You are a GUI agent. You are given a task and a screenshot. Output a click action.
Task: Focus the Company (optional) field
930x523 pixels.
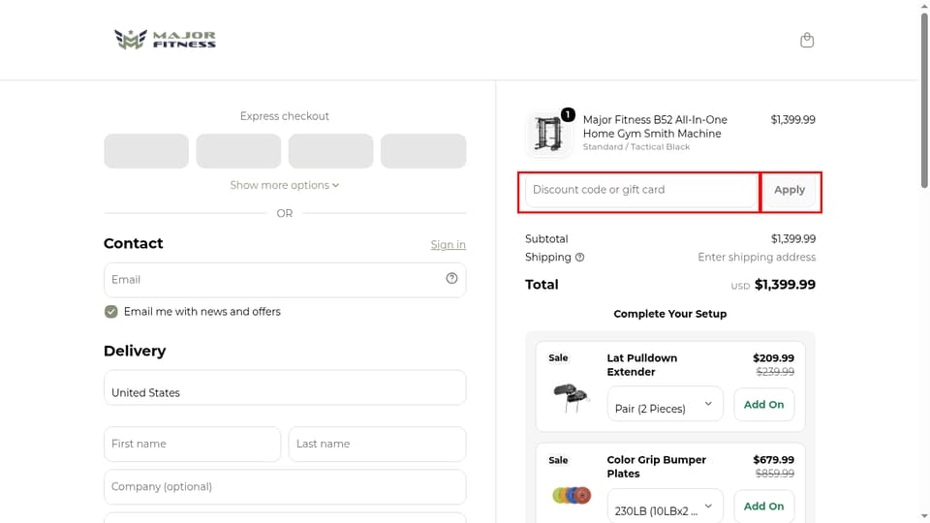(285, 487)
